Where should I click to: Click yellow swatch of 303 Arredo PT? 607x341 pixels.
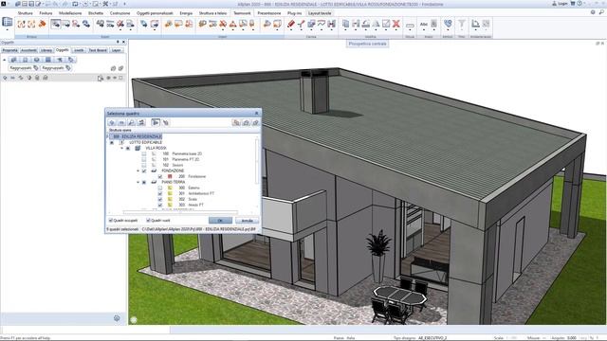tap(170, 205)
